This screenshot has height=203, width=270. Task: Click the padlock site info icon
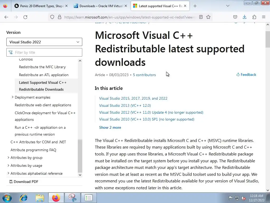pyautogui.click(x=60, y=17)
